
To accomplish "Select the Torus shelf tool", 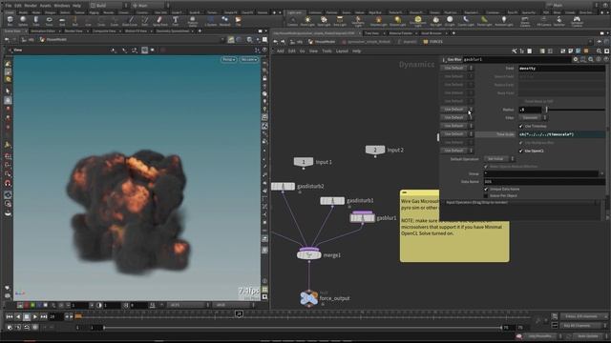I will coord(49,21).
